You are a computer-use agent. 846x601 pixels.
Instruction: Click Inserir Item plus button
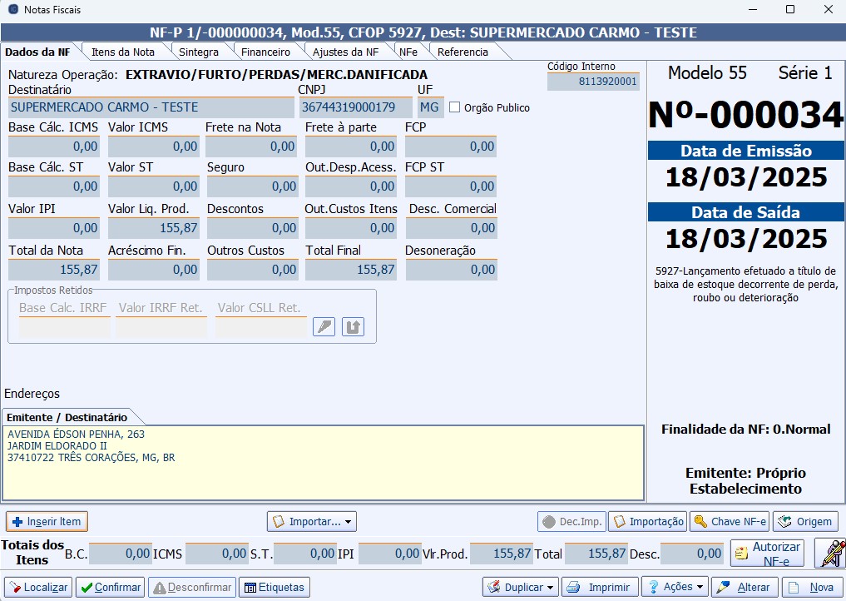47,522
